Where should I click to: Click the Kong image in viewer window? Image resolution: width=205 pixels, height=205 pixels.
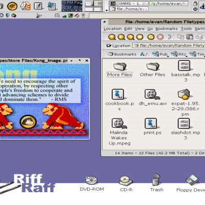[x=45, y=101]
